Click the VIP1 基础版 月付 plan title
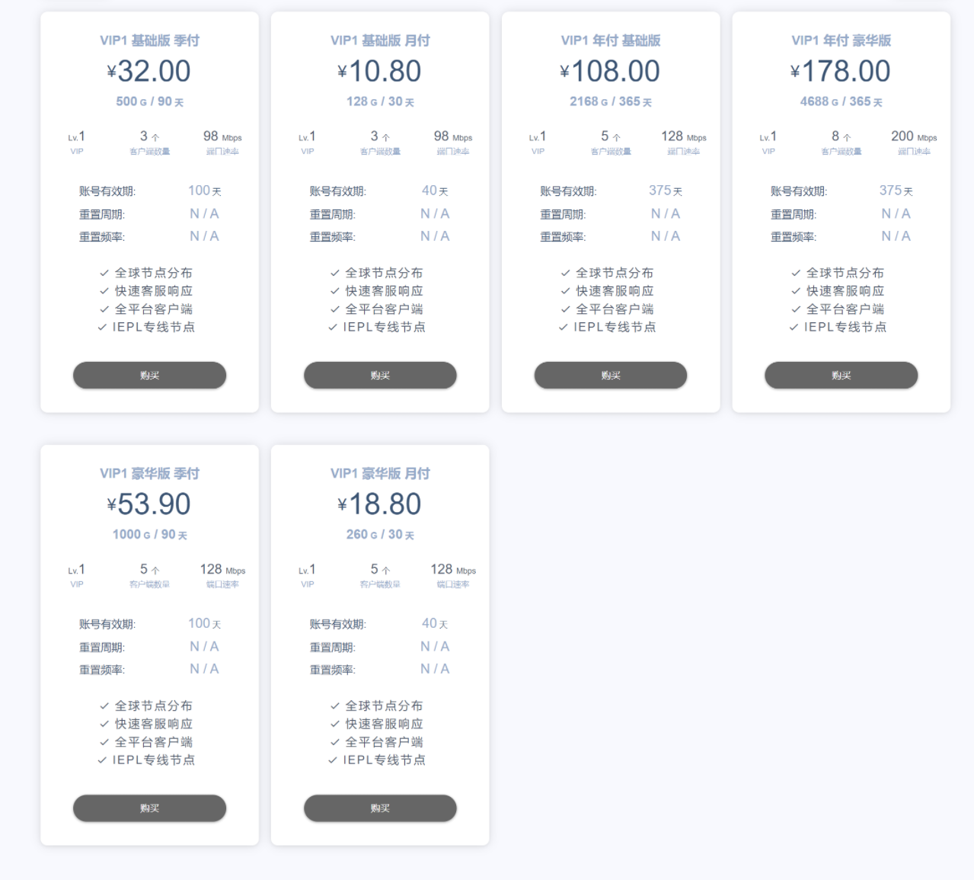The image size is (974, 880). click(380, 40)
